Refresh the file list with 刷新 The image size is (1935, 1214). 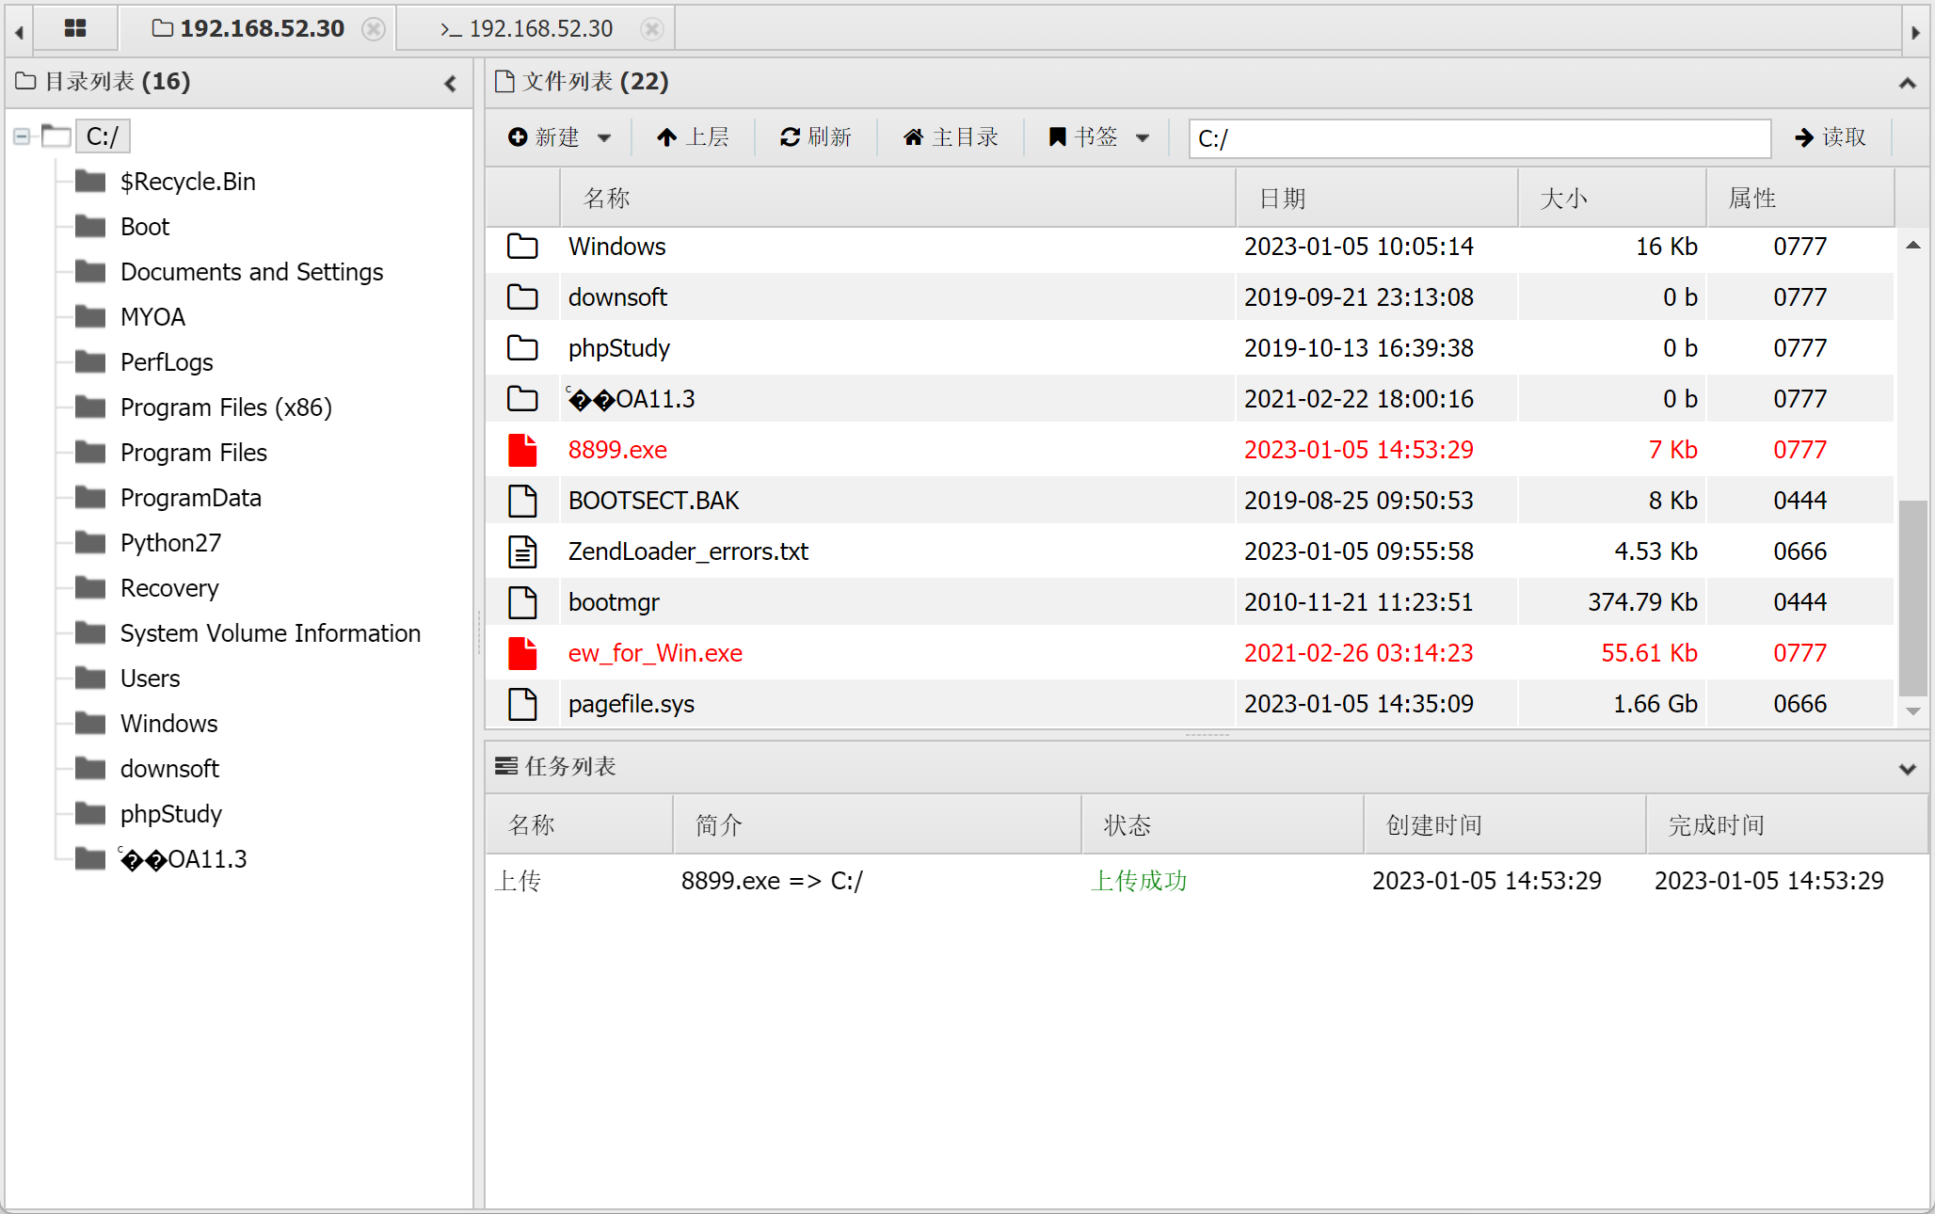[815, 137]
